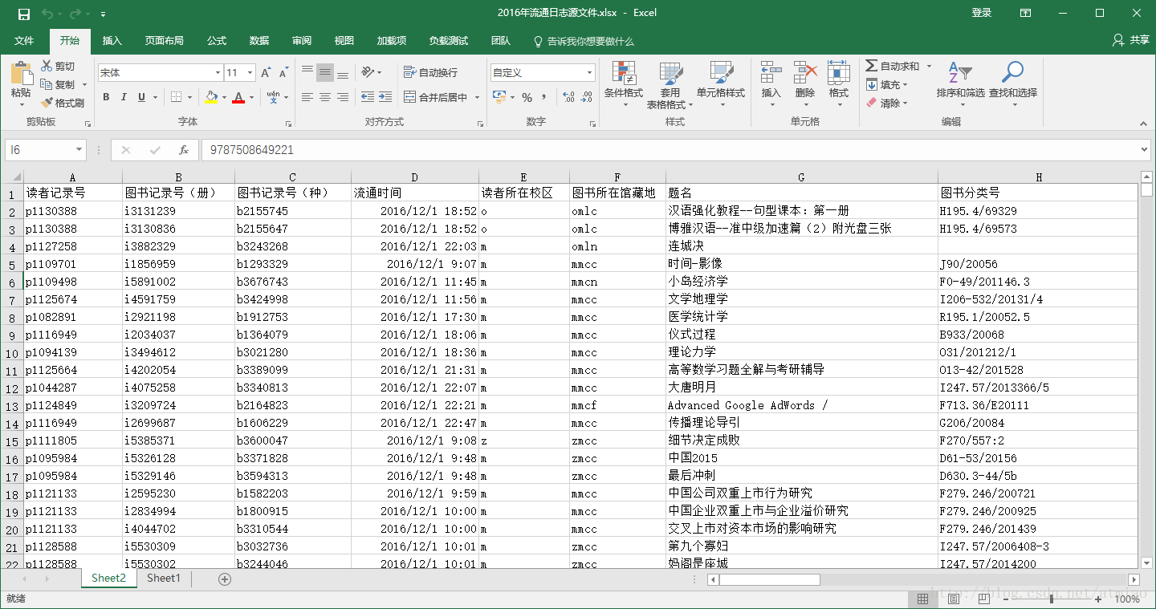Image resolution: width=1156 pixels, height=609 pixels.
Task: Toggle Underline formatting
Action: click(x=142, y=97)
